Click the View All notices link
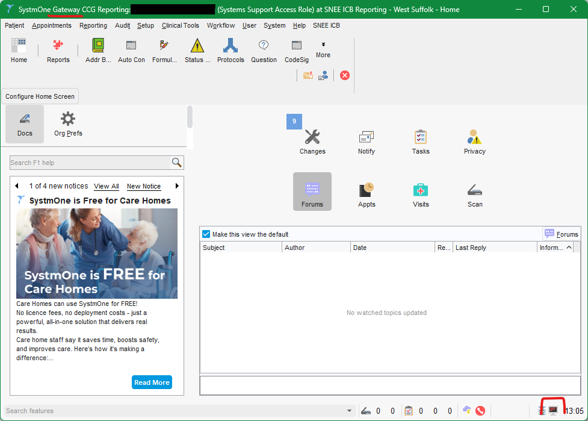The height and width of the screenshot is (421, 588). tap(106, 186)
